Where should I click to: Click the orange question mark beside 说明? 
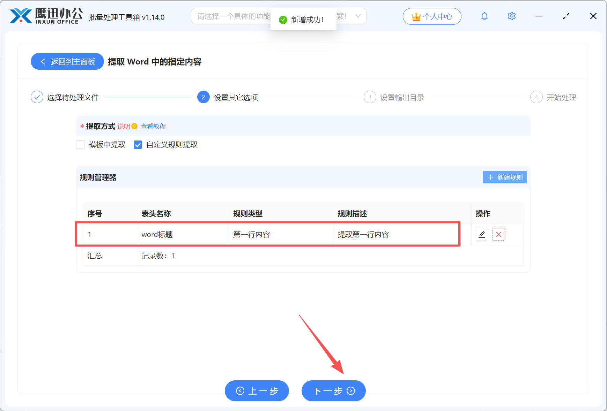(134, 127)
